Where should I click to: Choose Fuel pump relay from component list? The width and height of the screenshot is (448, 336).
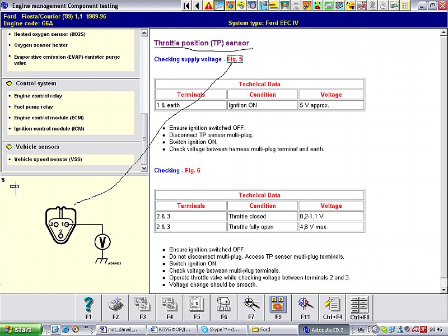click(34, 106)
